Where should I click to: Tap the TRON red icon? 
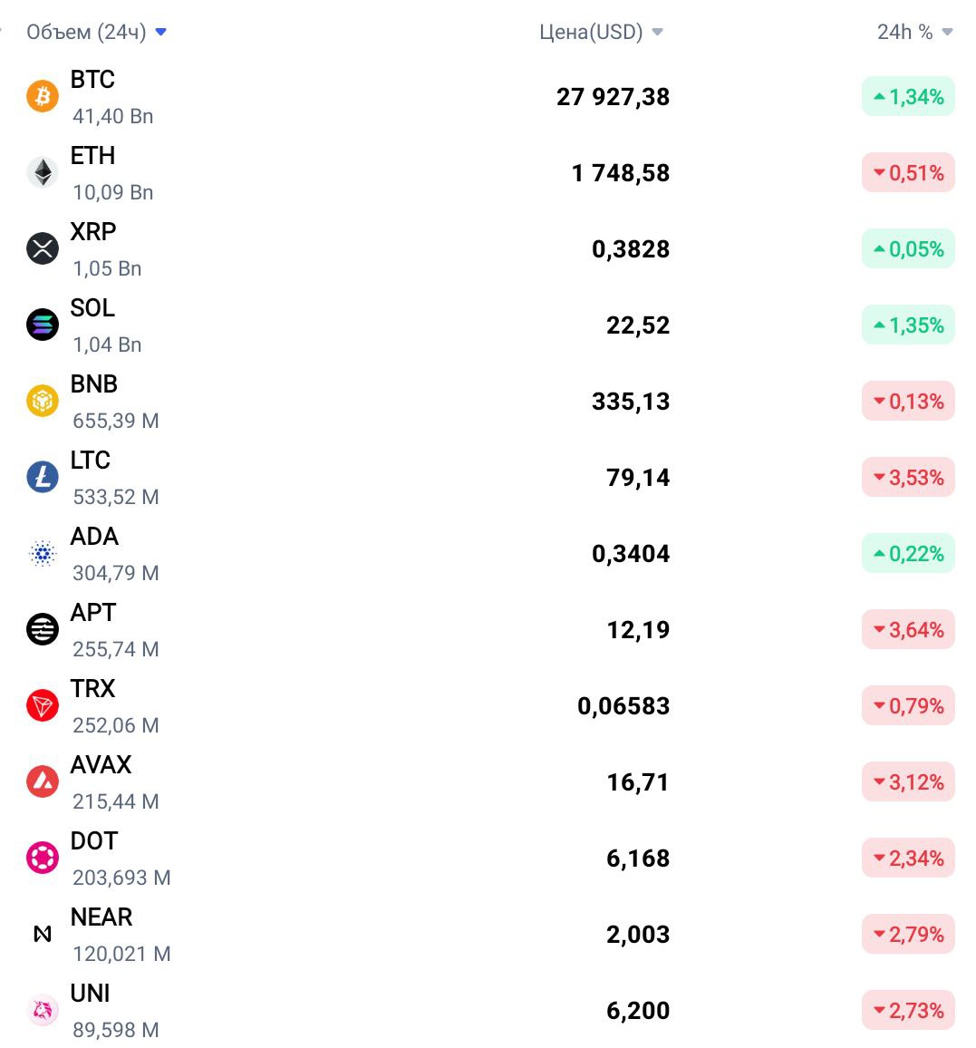pos(42,706)
